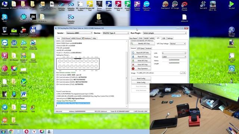Expand the Preset 128KB dropdown

(174, 57)
